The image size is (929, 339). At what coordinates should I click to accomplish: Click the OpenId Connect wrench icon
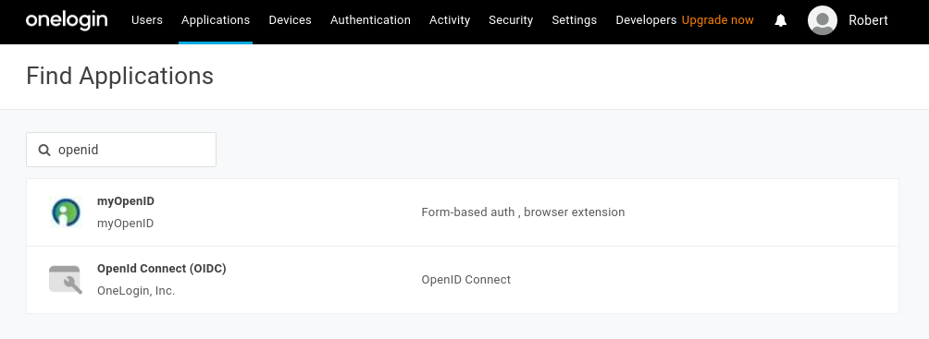(x=65, y=280)
